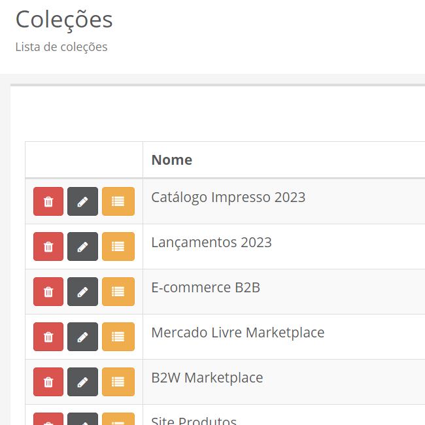The image size is (425, 425).
Task: Click the Mercado Livre Marketplace row name
Action: (x=237, y=333)
